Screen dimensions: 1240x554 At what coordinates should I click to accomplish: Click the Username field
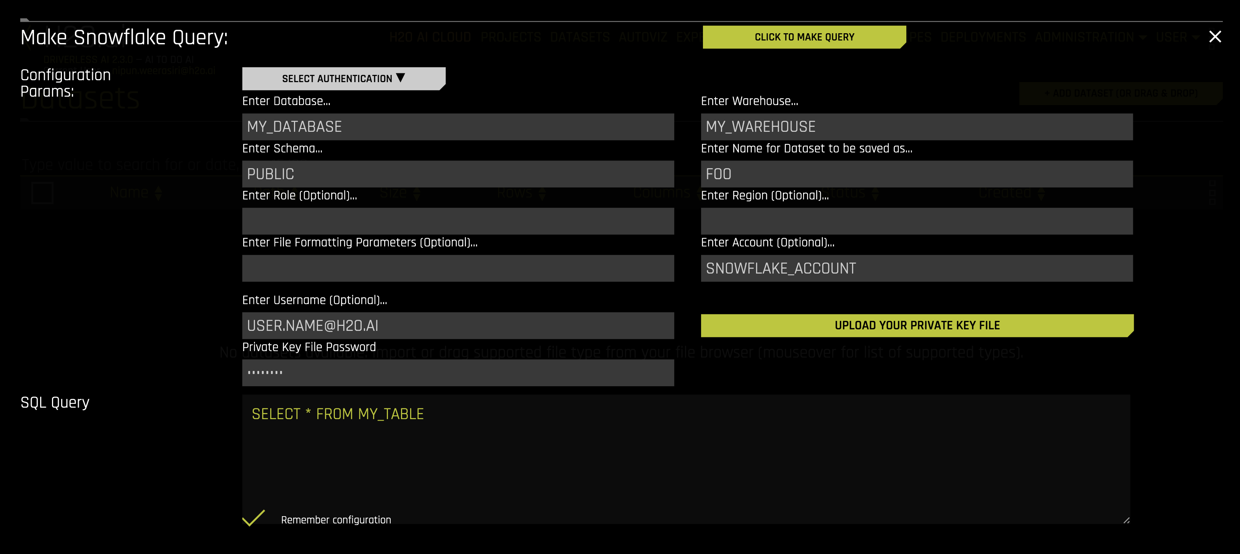pos(457,326)
